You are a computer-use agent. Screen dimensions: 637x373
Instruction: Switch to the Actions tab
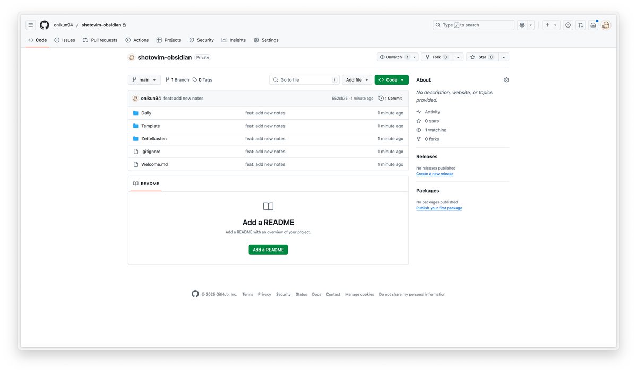pyautogui.click(x=137, y=40)
